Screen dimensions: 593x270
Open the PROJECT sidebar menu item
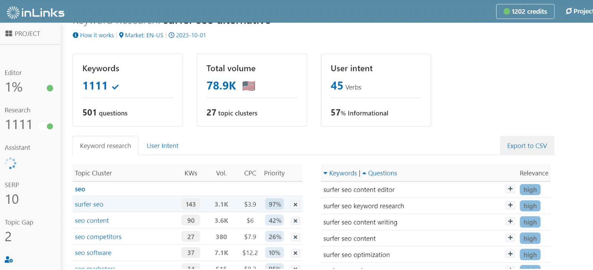23,34
